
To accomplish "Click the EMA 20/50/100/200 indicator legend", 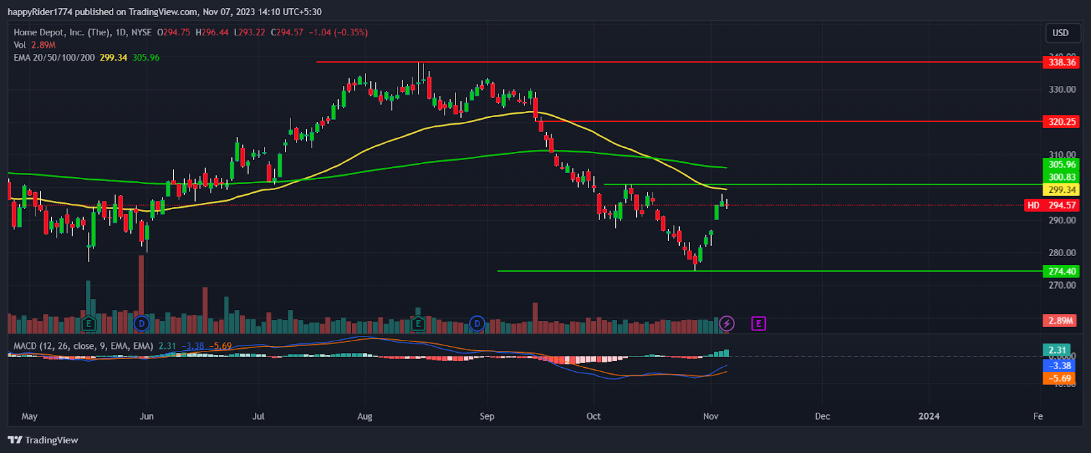I will click(54, 58).
